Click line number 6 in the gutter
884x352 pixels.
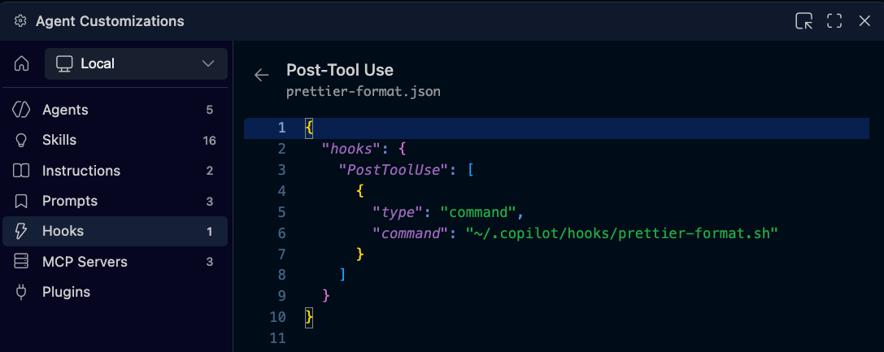pos(282,233)
